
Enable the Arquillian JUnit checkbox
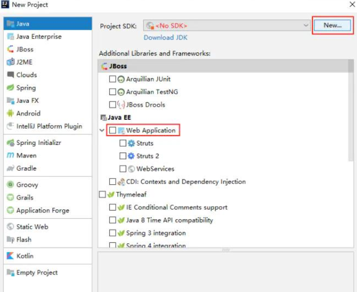tap(113, 79)
